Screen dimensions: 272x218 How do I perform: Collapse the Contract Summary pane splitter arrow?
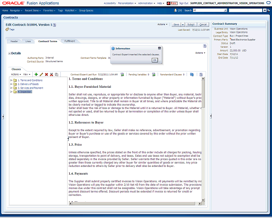pos(211,116)
